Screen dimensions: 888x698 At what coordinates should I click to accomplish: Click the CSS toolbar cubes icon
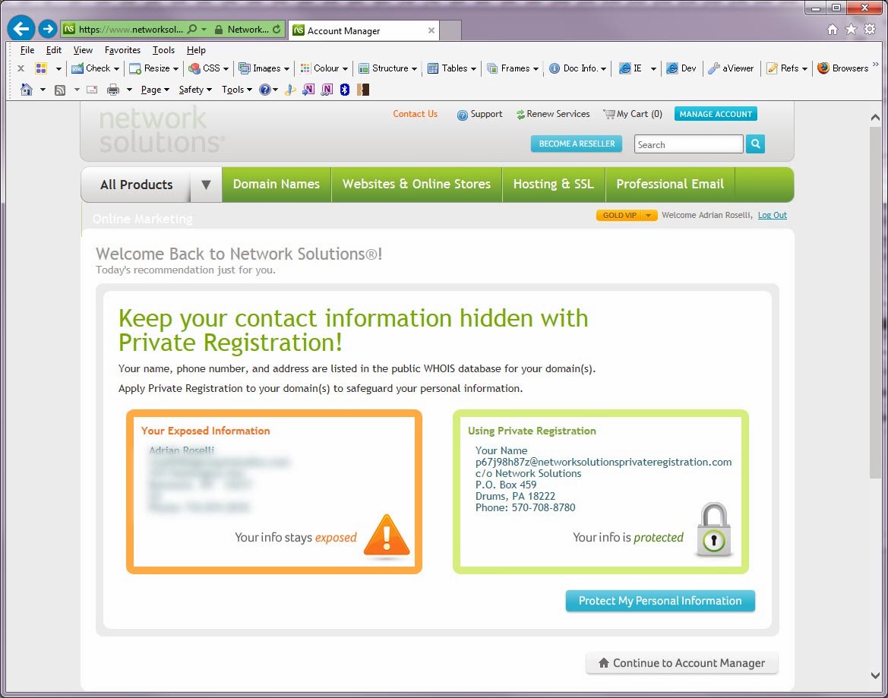(194, 68)
